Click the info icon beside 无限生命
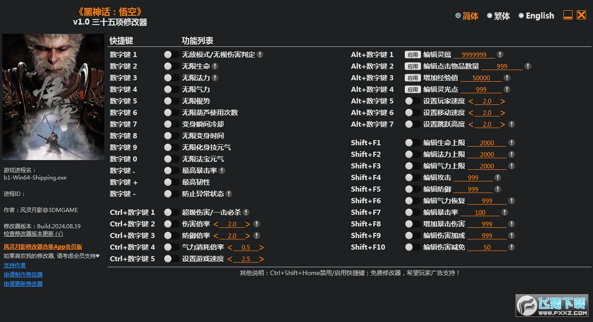Viewport: 593px width, 322px height. pos(215,66)
